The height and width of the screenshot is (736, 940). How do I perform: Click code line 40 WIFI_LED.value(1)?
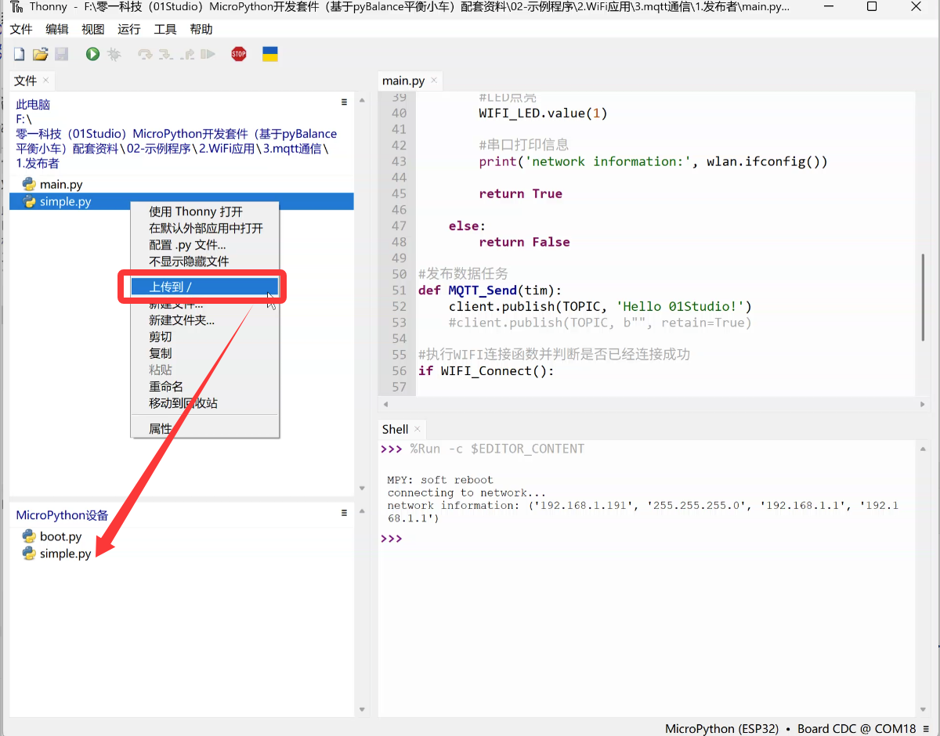tap(543, 114)
